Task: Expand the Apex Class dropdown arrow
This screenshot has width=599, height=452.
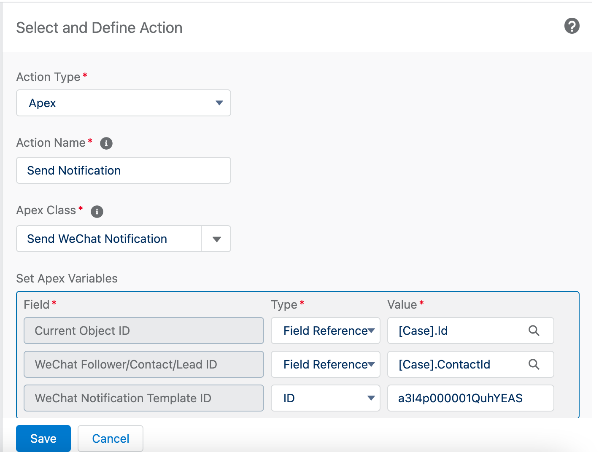Action: 216,239
